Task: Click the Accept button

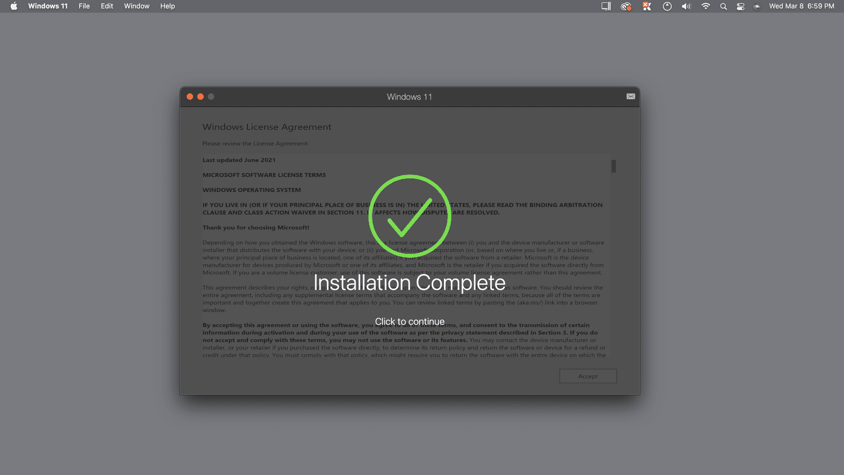Action: [588, 376]
